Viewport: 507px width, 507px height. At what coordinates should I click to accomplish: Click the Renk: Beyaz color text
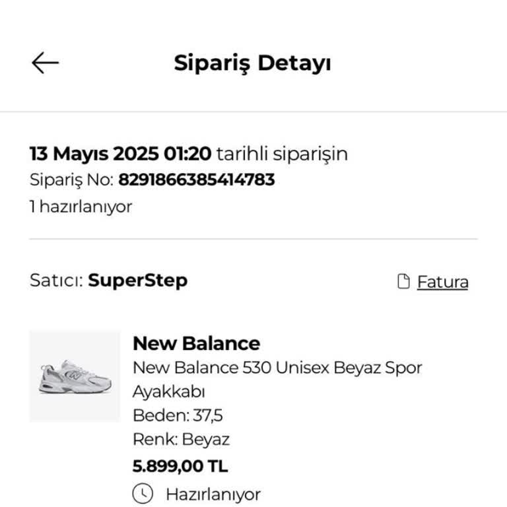coord(181,440)
